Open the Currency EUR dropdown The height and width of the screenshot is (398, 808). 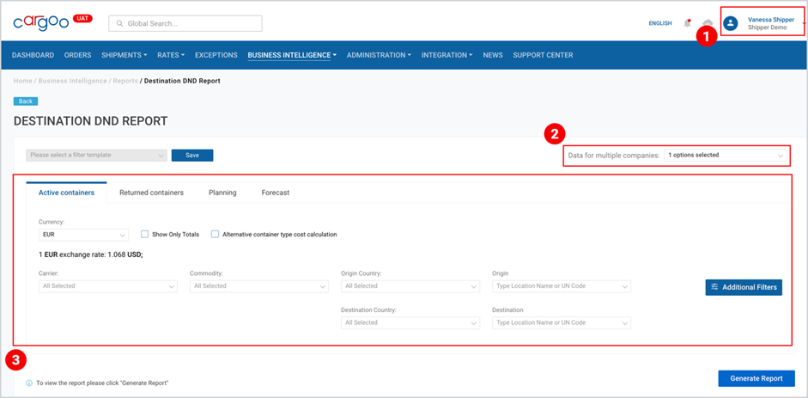(83, 235)
